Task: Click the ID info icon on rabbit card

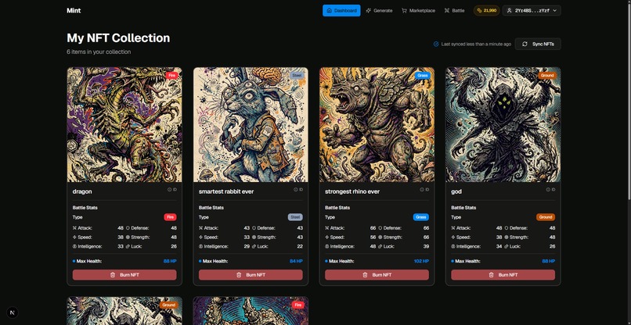Action: coord(296,189)
